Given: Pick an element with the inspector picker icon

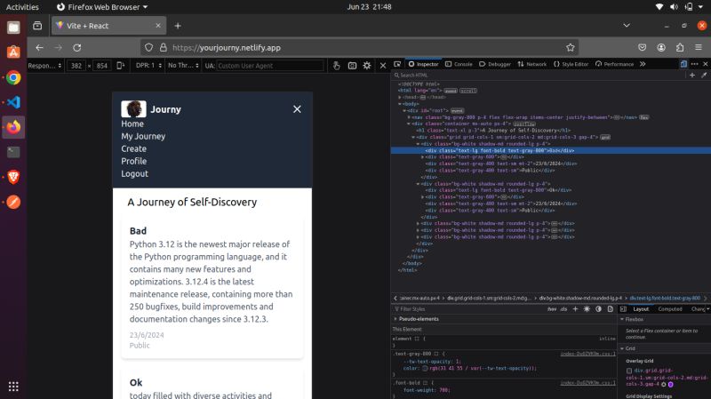Looking at the screenshot, I should (397, 64).
